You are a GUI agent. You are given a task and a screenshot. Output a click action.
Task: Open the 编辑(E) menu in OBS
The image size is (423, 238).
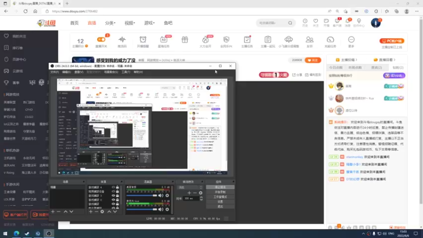[67, 72]
